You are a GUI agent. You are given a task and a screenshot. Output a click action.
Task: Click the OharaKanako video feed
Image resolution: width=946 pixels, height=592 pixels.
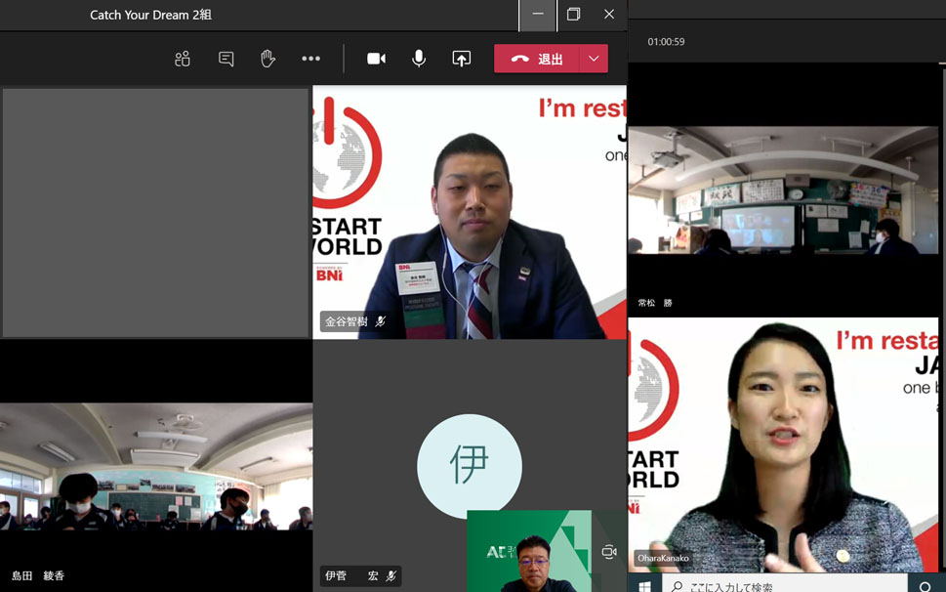point(786,444)
